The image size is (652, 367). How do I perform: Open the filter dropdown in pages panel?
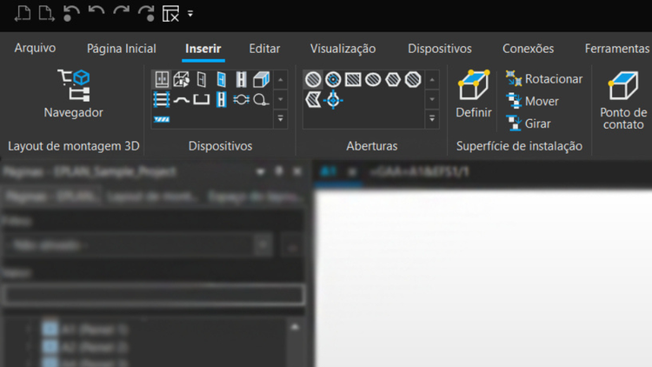(264, 246)
